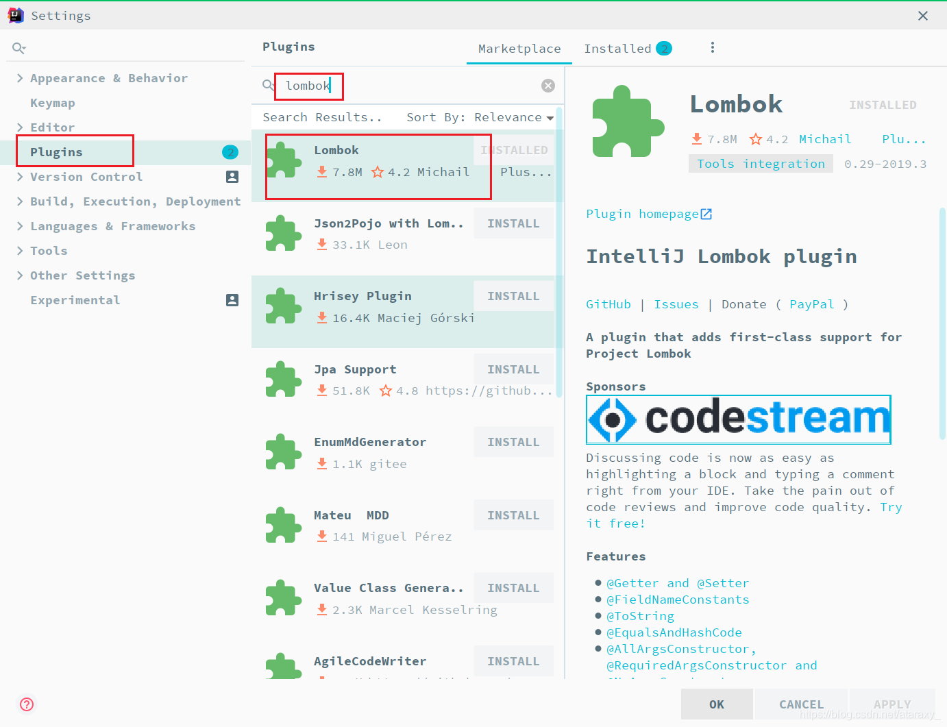Install the Jpa Support plugin
The height and width of the screenshot is (727, 947).
[513, 369]
